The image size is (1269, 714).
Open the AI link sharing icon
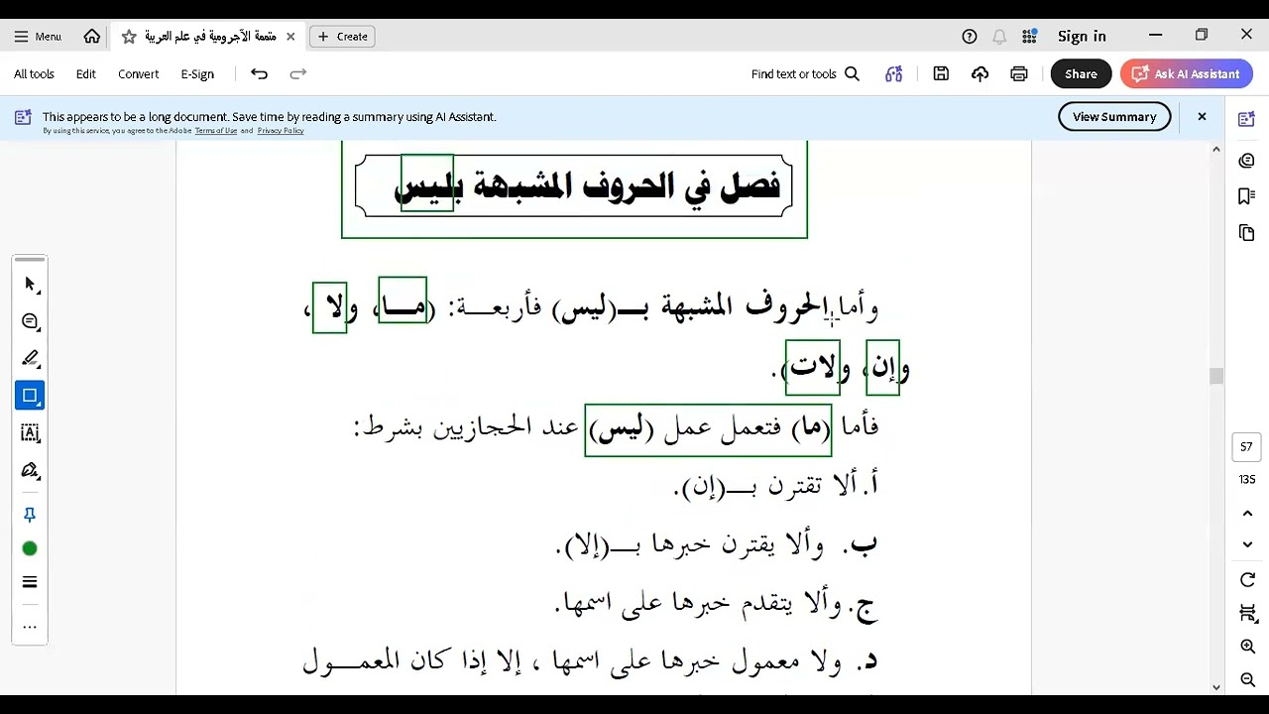pos(894,73)
